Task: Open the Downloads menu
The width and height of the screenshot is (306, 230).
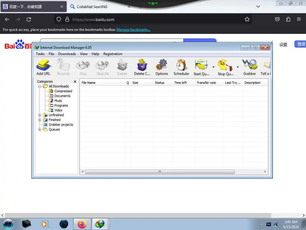Action: pyautogui.click(x=67, y=54)
